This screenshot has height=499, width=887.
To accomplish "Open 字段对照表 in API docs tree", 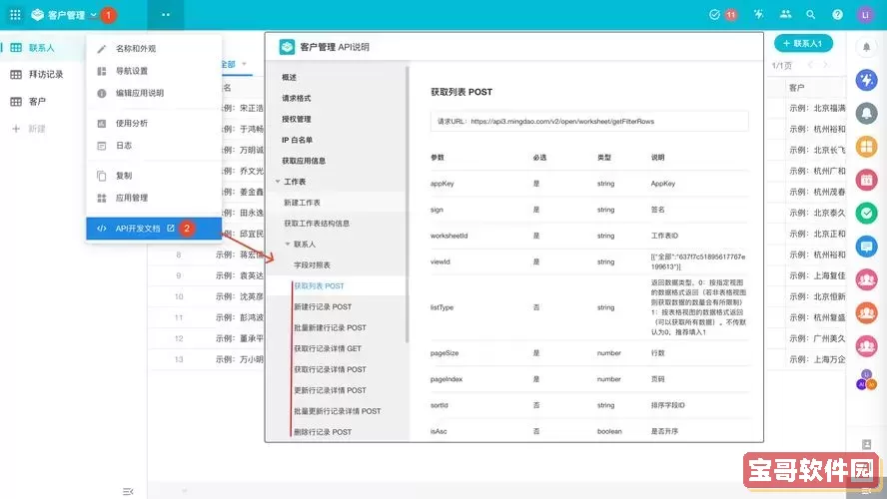I will point(313,265).
